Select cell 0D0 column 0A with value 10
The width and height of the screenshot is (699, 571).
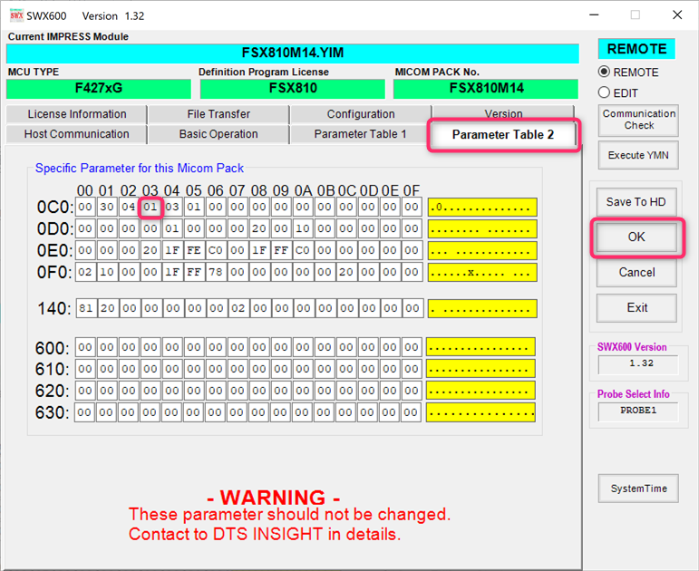303,228
